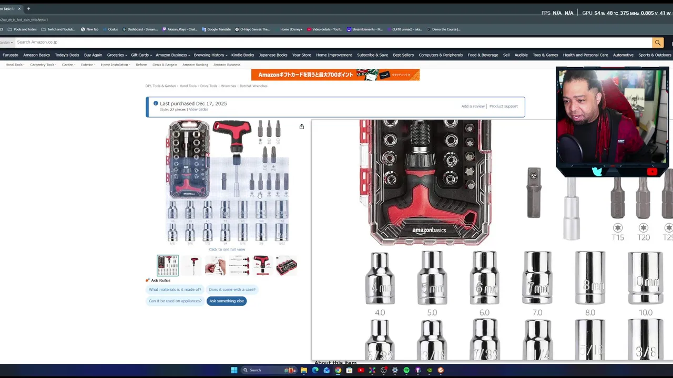Close the current Amazon browser tab

point(19,8)
